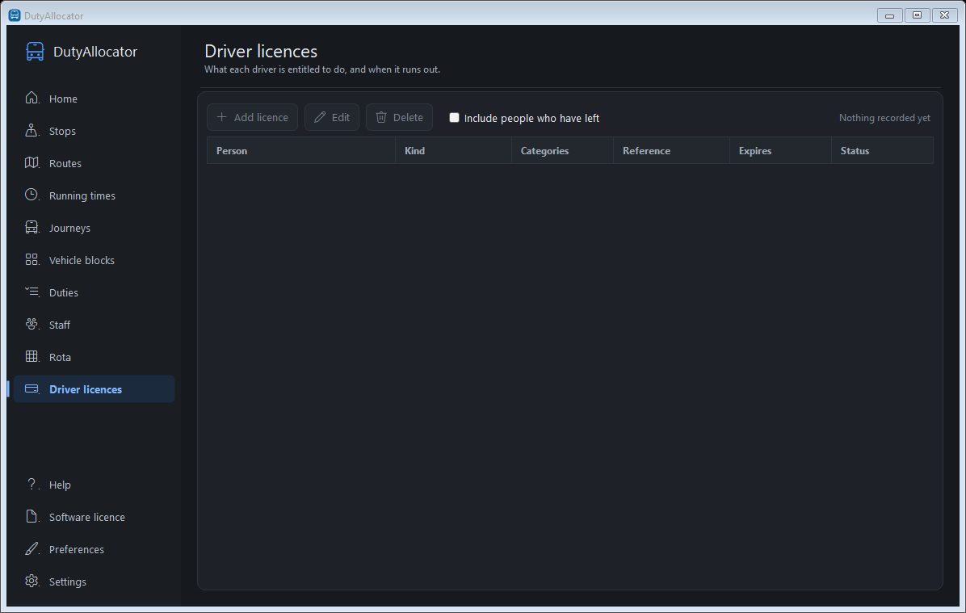Click the Duties list icon
This screenshot has width=966, height=613.
(x=31, y=292)
